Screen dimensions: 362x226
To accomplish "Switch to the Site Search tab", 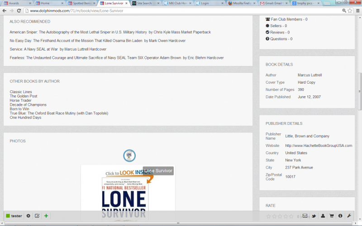I will click(145, 3).
